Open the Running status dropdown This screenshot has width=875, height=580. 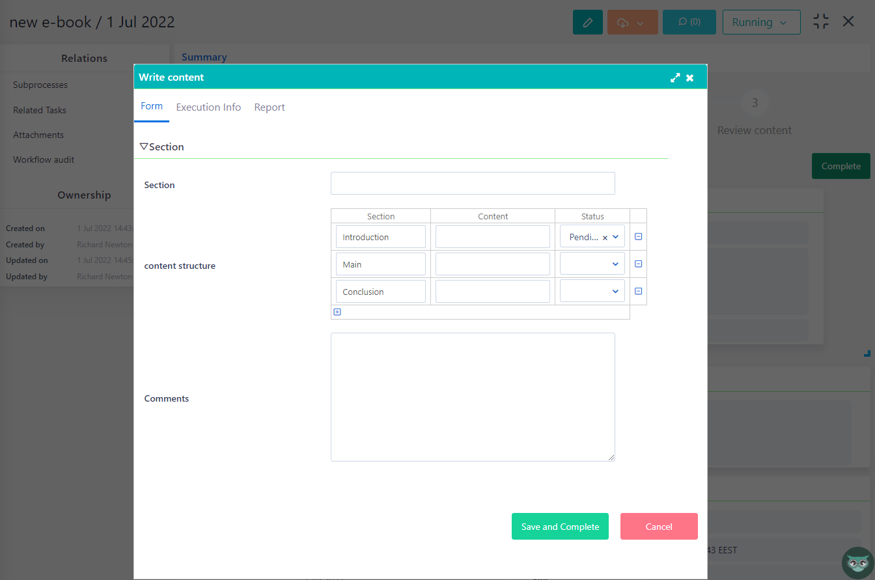pos(761,21)
